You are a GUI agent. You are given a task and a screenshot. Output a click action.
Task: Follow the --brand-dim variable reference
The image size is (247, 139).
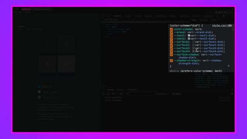click(x=202, y=32)
